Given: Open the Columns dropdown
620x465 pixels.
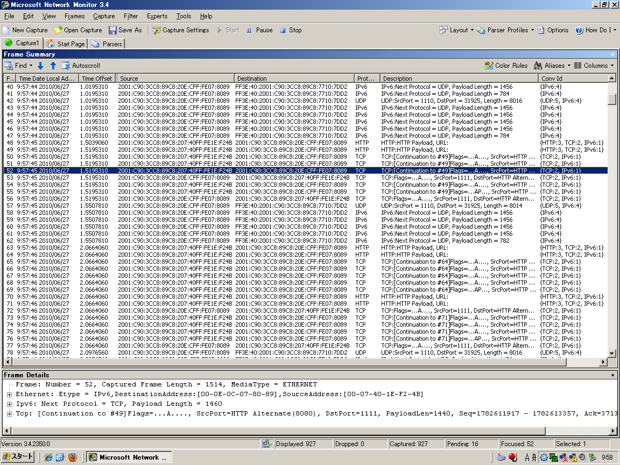Looking at the screenshot, I should [594, 66].
